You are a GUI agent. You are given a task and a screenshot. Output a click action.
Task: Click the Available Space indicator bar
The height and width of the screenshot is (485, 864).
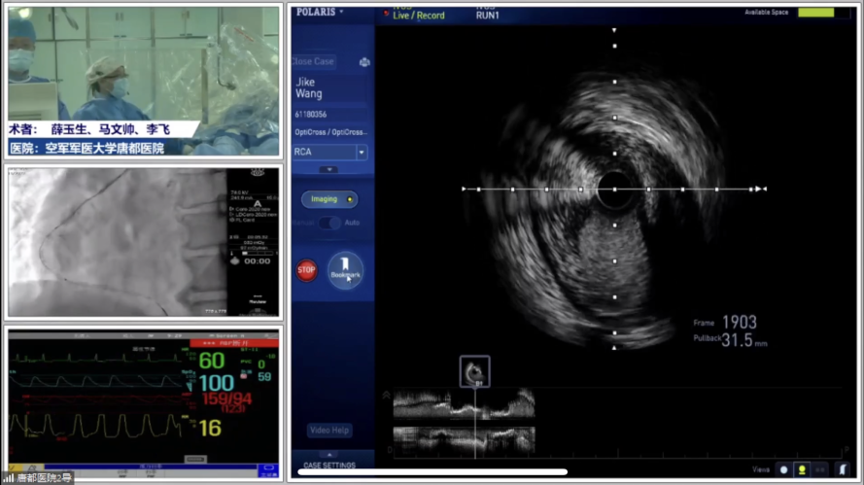(x=816, y=13)
